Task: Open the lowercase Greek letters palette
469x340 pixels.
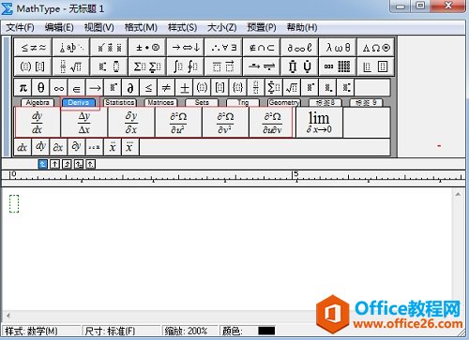Action: click(x=338, y=48)
